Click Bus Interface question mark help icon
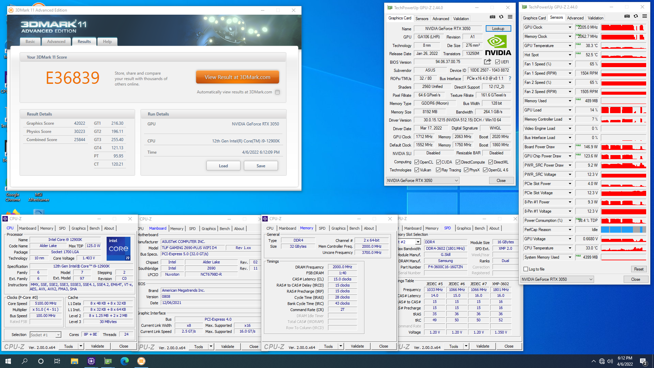The image size is (654, 368). pyautogui.click(x=510, y=78)
